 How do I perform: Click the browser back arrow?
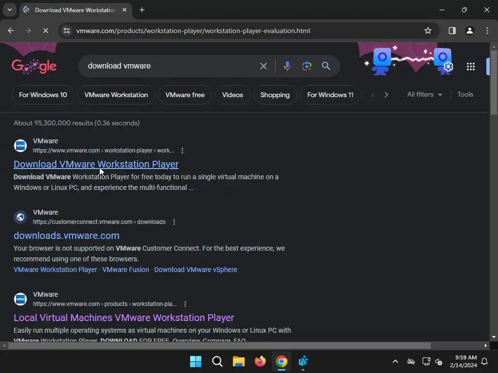(x=11, y=31)
